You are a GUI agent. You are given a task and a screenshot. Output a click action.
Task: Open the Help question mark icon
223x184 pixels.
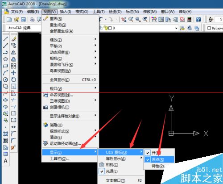point(198,19)
